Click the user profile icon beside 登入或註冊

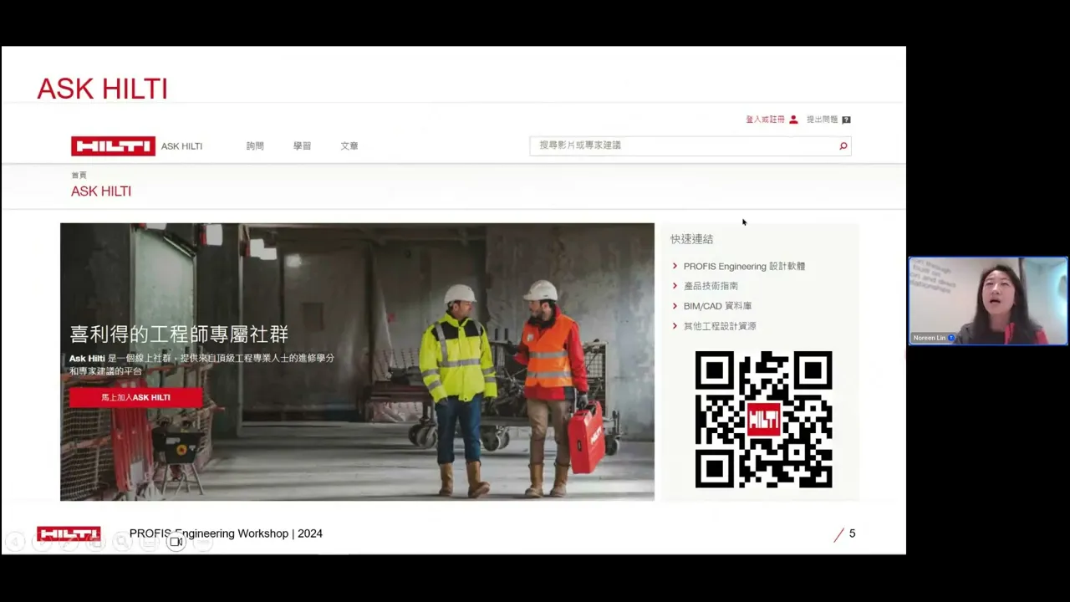[793, 120]
